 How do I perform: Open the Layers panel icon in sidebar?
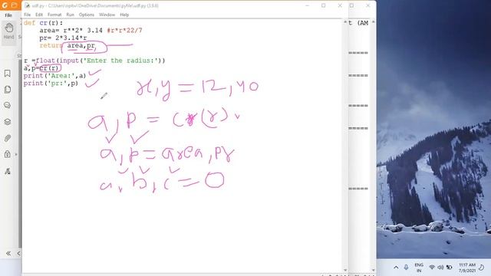coord(8,122)
